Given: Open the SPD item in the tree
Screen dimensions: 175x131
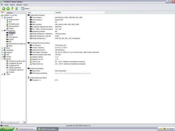Looking at the screenshot, I should point(10,42).
